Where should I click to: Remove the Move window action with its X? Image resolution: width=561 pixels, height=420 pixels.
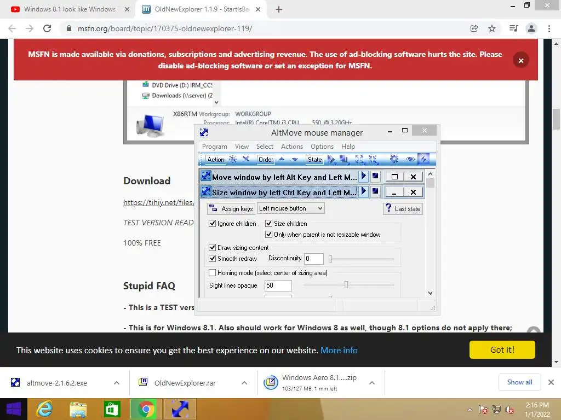pos(413,177)
